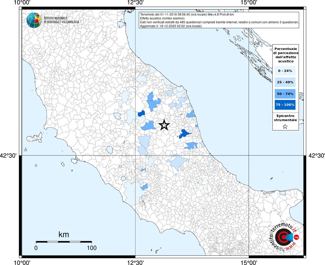Click the black epicenter star on the map

(164, 125)
